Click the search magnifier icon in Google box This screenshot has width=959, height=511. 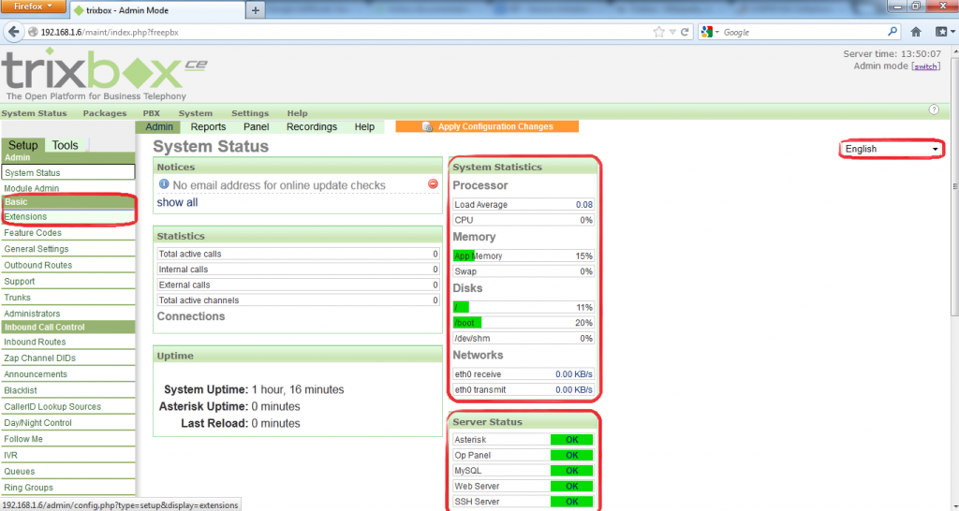893,32
